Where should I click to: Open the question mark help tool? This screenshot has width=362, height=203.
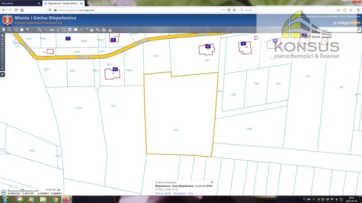[x=87, y=30]
